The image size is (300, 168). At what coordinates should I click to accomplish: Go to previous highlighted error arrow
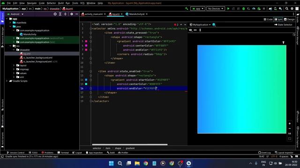[x=181, y=25]
